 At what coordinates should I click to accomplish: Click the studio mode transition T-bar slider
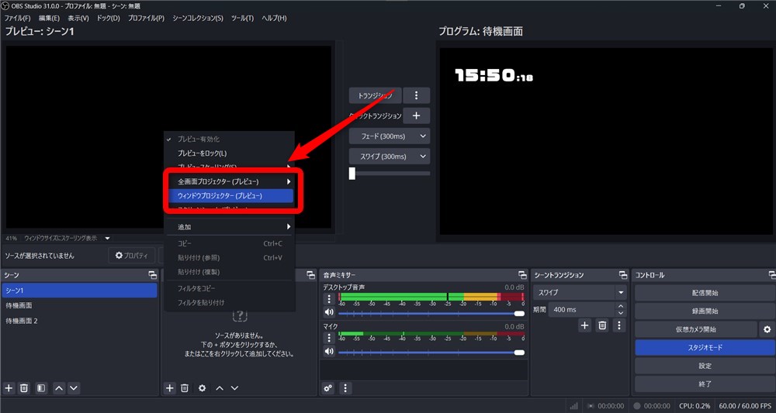point(390,174)
